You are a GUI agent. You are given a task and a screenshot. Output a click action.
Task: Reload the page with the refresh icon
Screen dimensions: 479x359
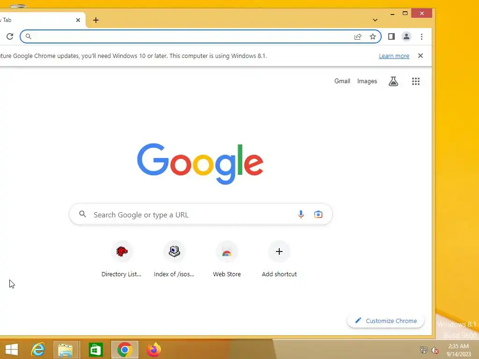tap(10, 36)
